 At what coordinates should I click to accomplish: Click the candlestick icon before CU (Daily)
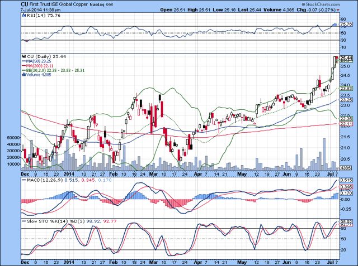tap(23, 56)
